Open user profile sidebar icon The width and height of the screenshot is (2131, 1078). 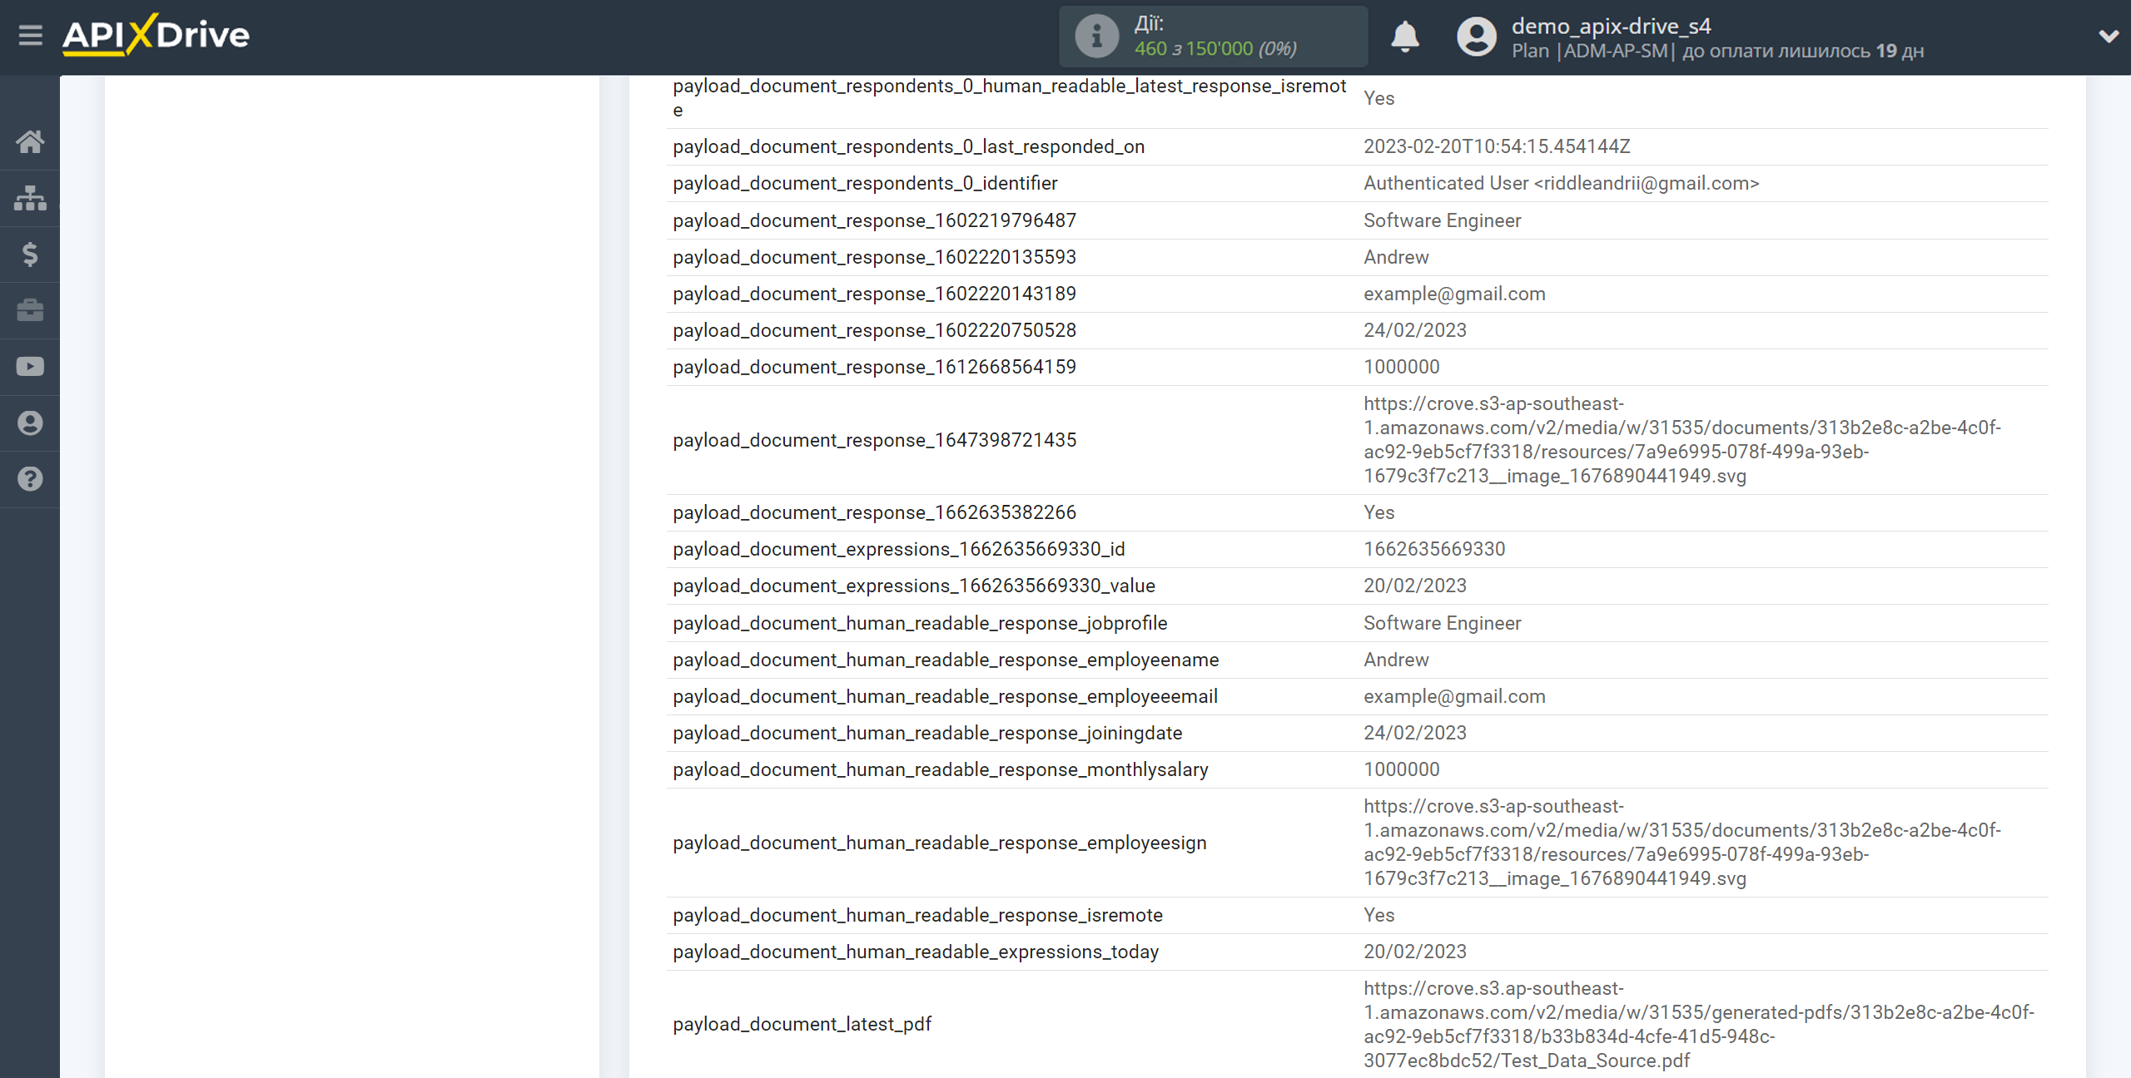click(x=30, y=423)
